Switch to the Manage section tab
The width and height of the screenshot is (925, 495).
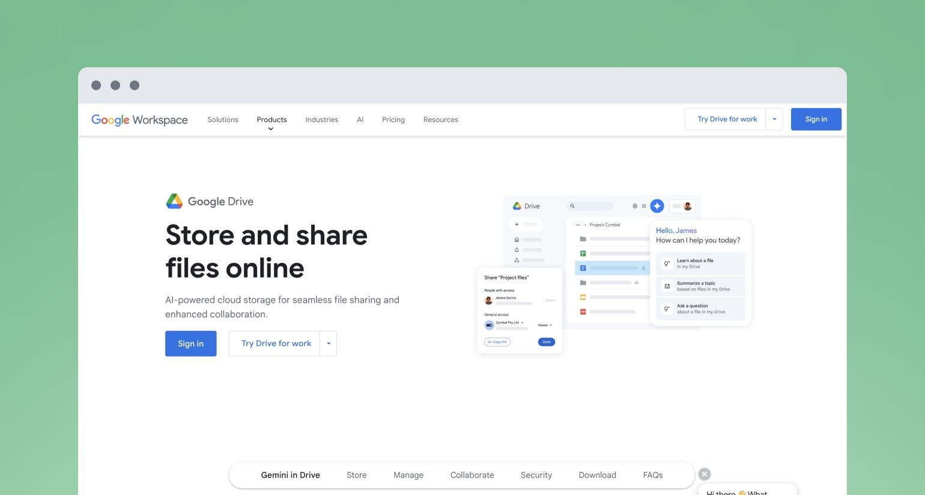pyautogui.click(x=408, y=475)
